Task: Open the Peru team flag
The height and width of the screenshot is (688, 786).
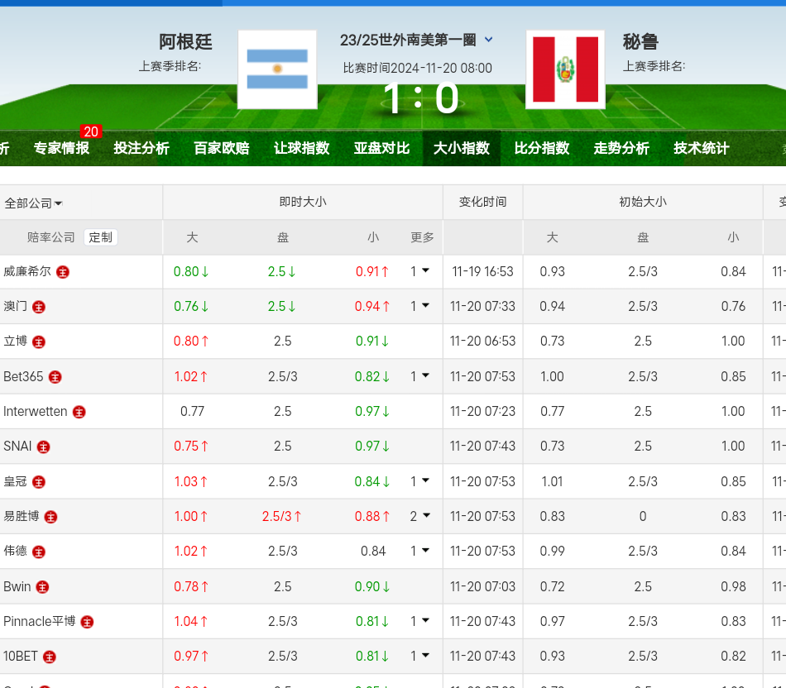Action: (x=565, y=69)
